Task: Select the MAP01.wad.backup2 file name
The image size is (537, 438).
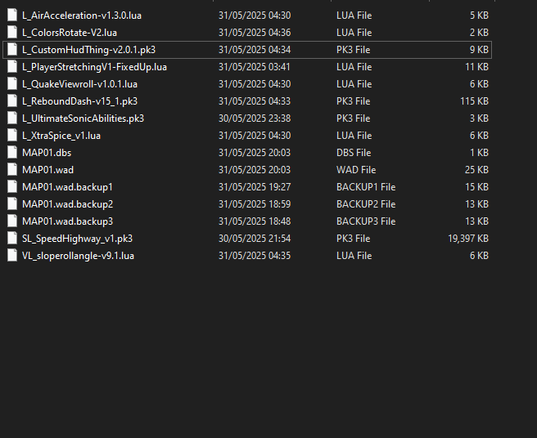Action: (67, 204)
